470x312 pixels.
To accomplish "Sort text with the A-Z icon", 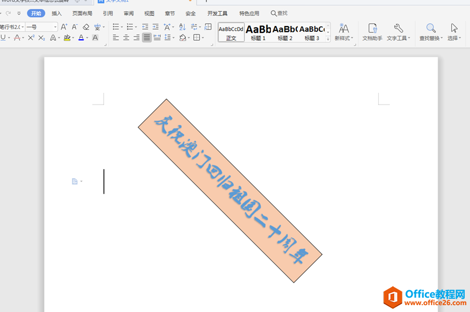I will (x=182, y=27).
